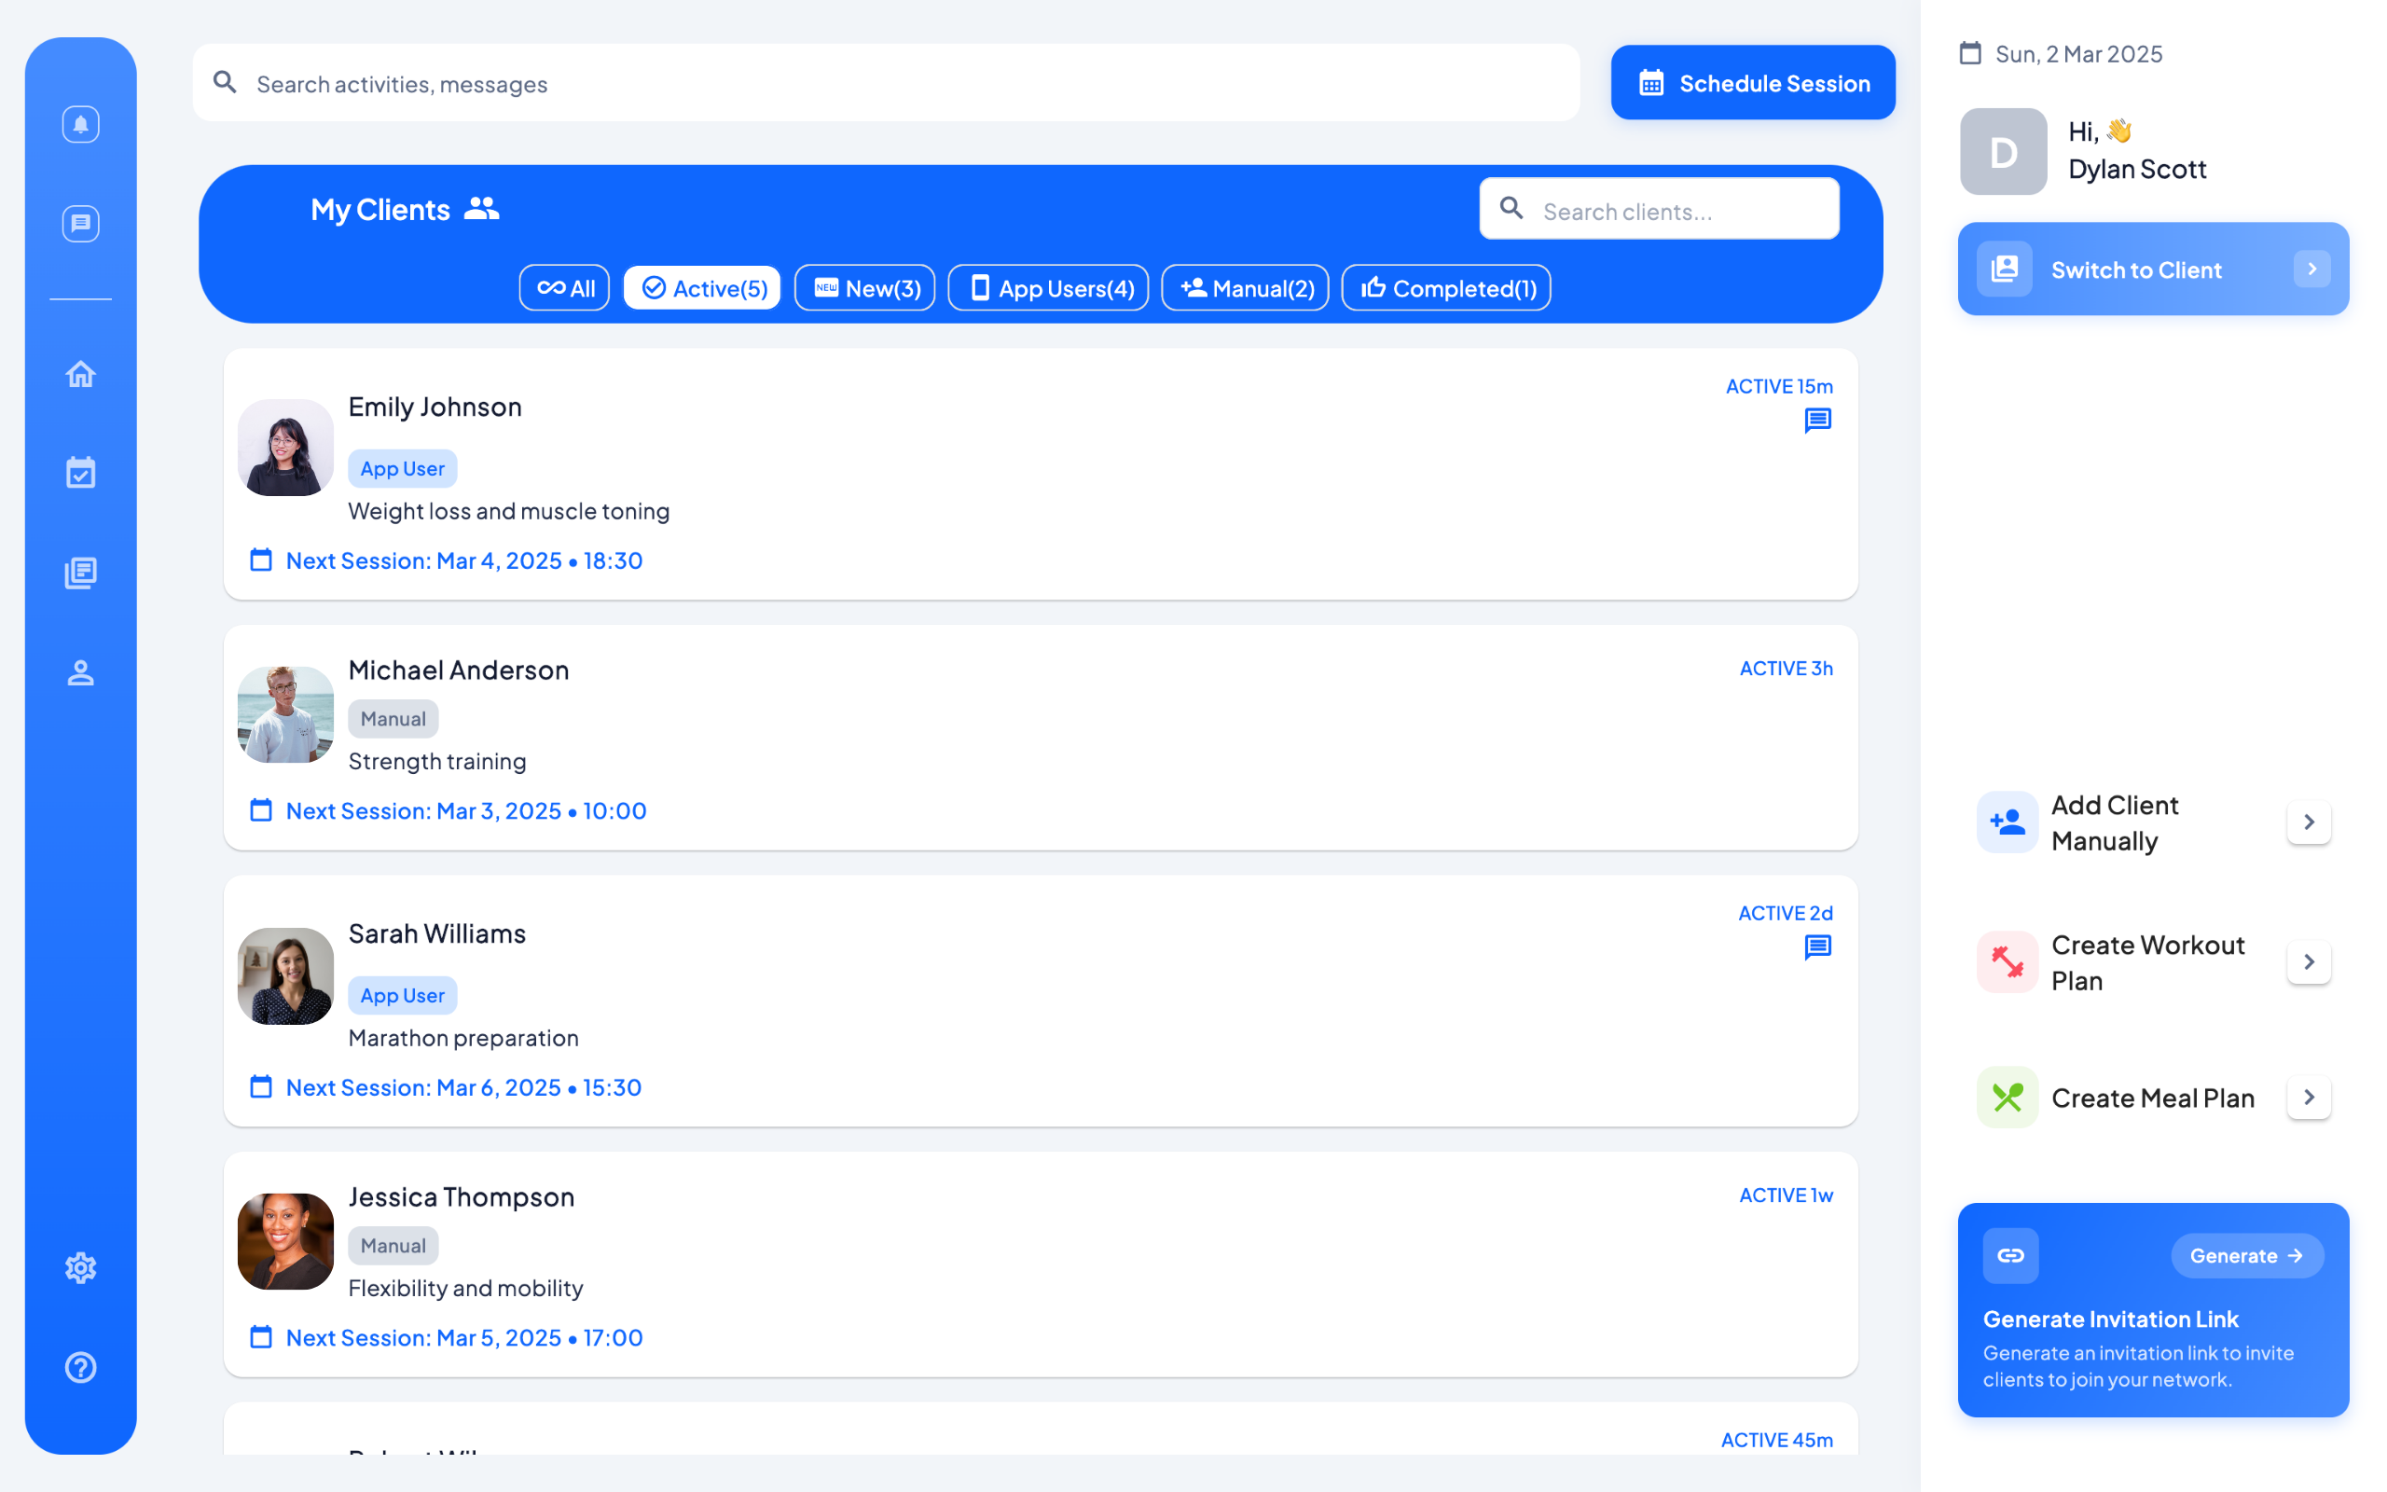Go to Home via sidebar icon

click(81, 374)
